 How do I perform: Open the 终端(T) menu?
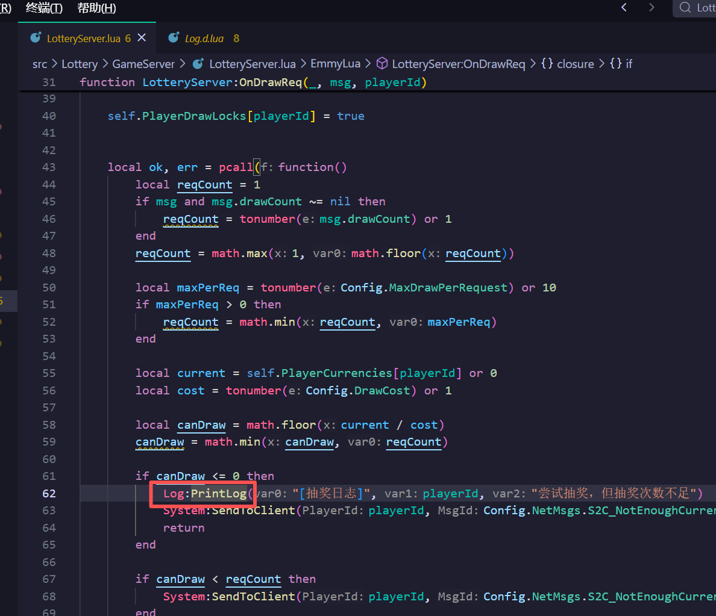pyautogui.click(x=44, y=8)
